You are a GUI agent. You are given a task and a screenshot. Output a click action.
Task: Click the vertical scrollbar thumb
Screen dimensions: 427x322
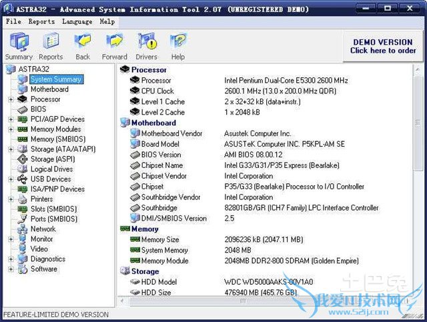coord(418,123)
